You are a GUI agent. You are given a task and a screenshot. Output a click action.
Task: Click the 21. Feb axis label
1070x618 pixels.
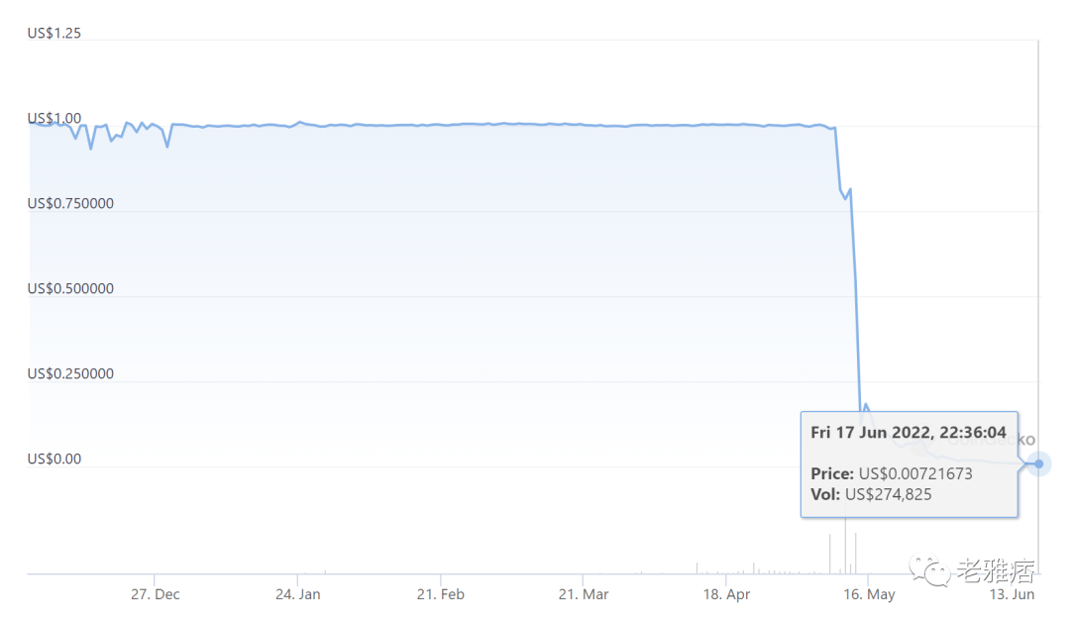click(x=440, y=594)
